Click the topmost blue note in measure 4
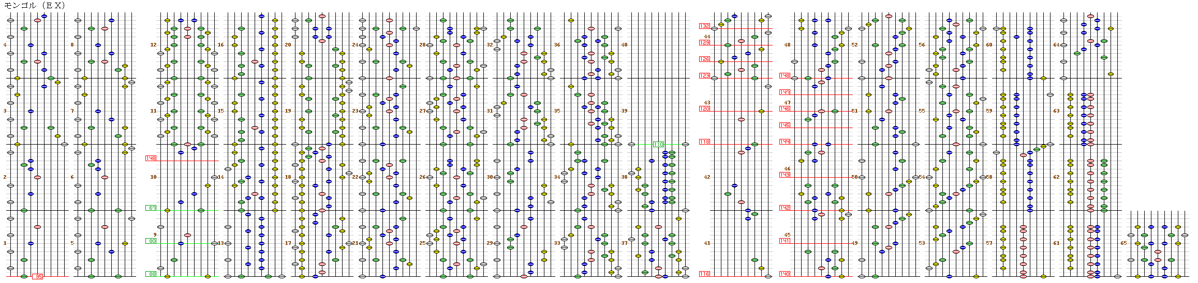Viewport: 1198px width, 283px height. 44,16
